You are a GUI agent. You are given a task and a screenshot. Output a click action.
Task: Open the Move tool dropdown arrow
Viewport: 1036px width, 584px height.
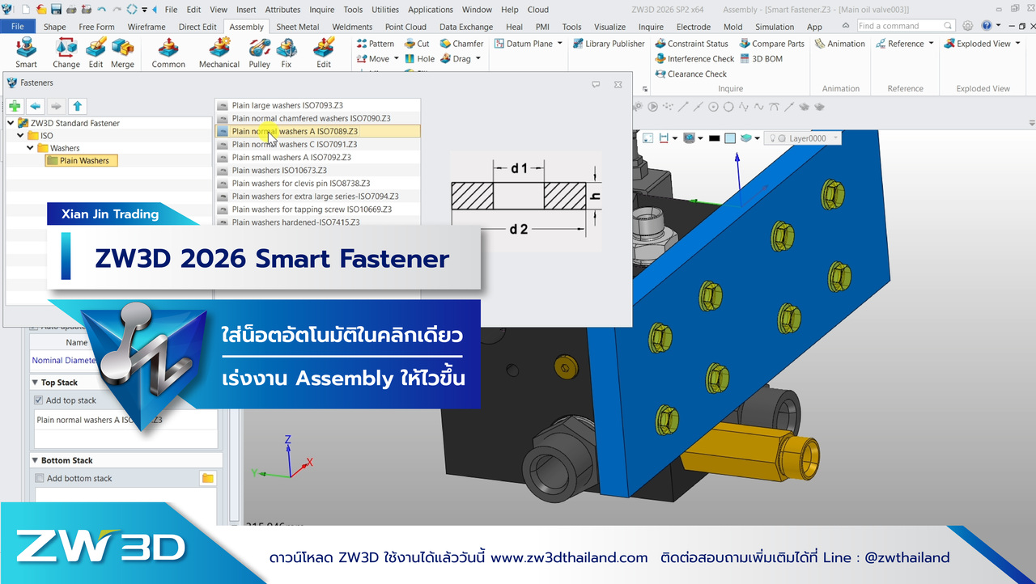pos(396,59)
